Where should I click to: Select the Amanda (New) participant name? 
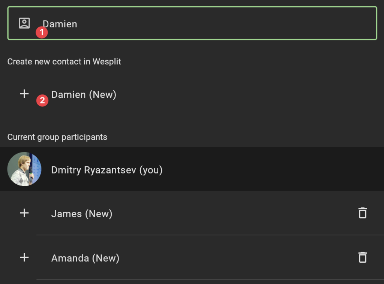coord(85,258)
